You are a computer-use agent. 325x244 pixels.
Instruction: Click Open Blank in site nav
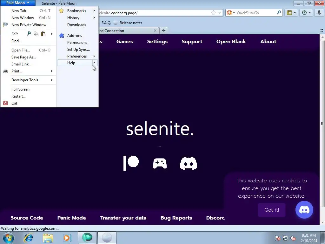pyautogui.click(x=231, y=42)
